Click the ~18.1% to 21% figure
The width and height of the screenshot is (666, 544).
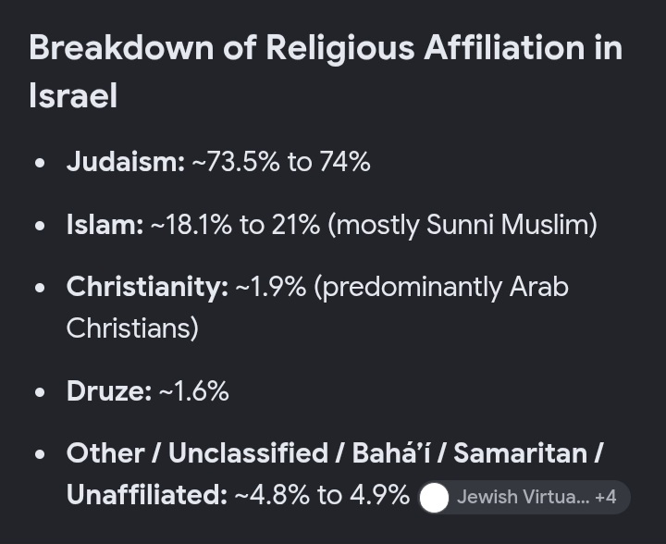tap(235, 224)
